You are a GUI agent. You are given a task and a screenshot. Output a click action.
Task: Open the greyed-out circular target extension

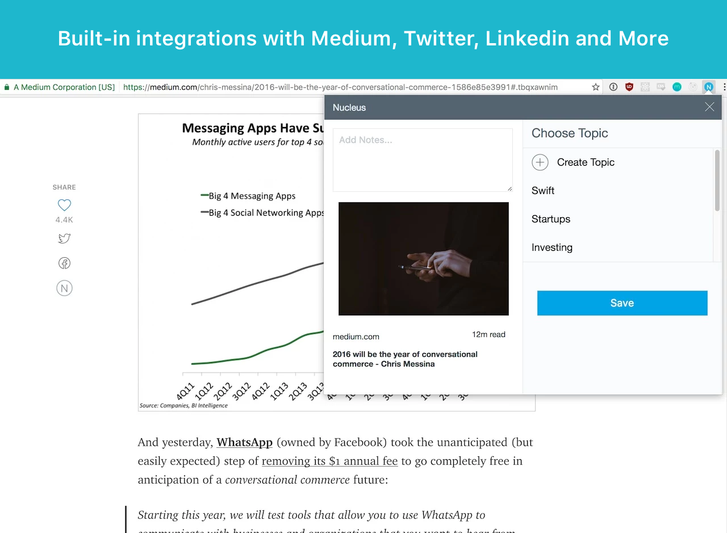(x=693, y=87)
